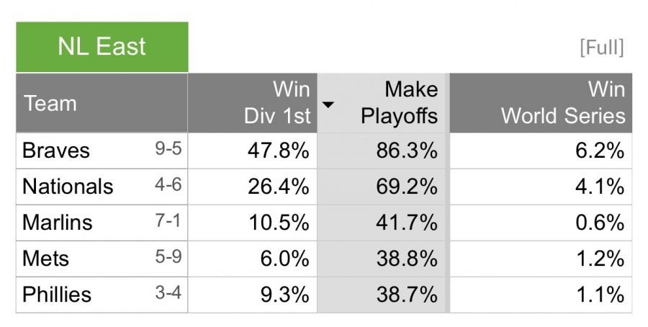Select the NL East division tab

pos(102,47)
